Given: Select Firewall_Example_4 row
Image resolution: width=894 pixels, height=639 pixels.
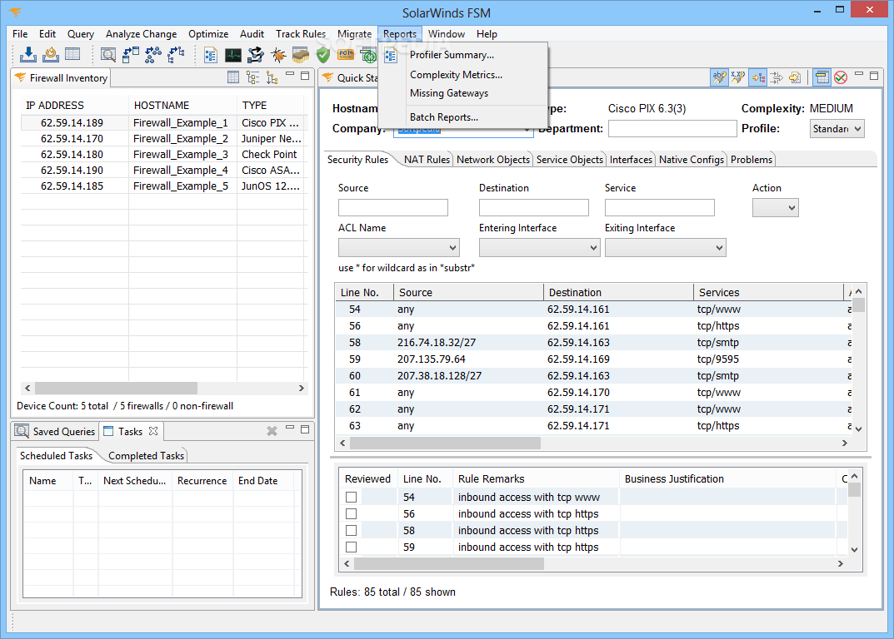Looking at the screenshot, I should coord(162,171).
